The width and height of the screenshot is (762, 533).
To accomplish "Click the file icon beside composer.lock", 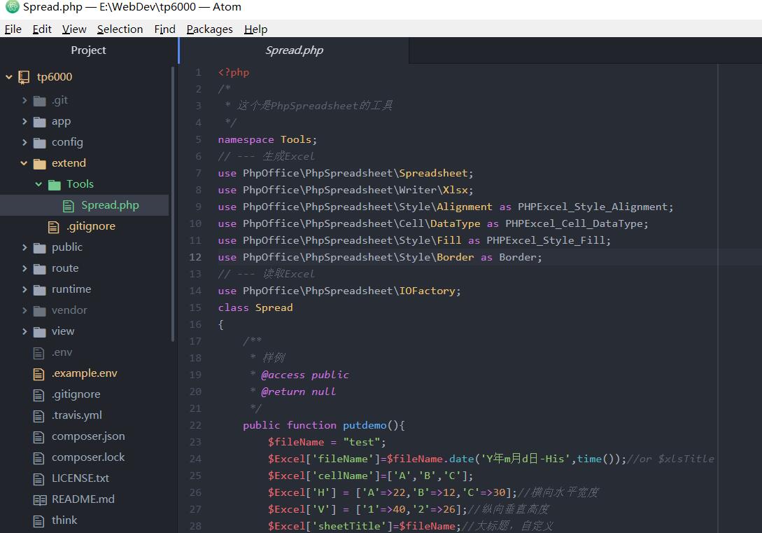I will tap(40, 457).
